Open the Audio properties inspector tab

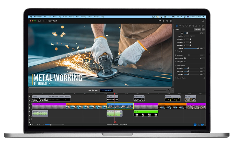(x=180, y=25)
